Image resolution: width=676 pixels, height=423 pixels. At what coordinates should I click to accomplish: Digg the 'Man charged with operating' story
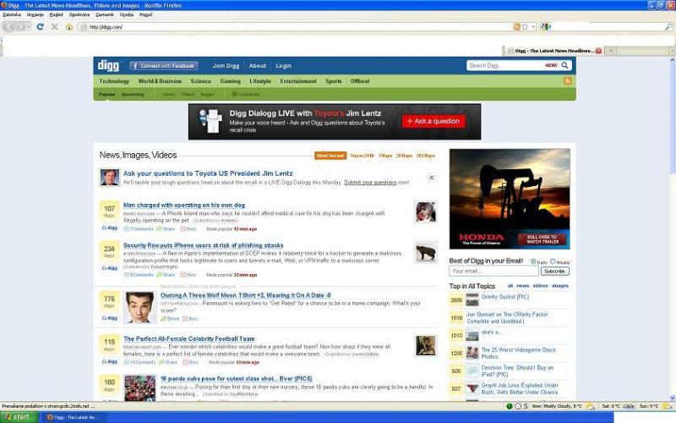point(110,228)
